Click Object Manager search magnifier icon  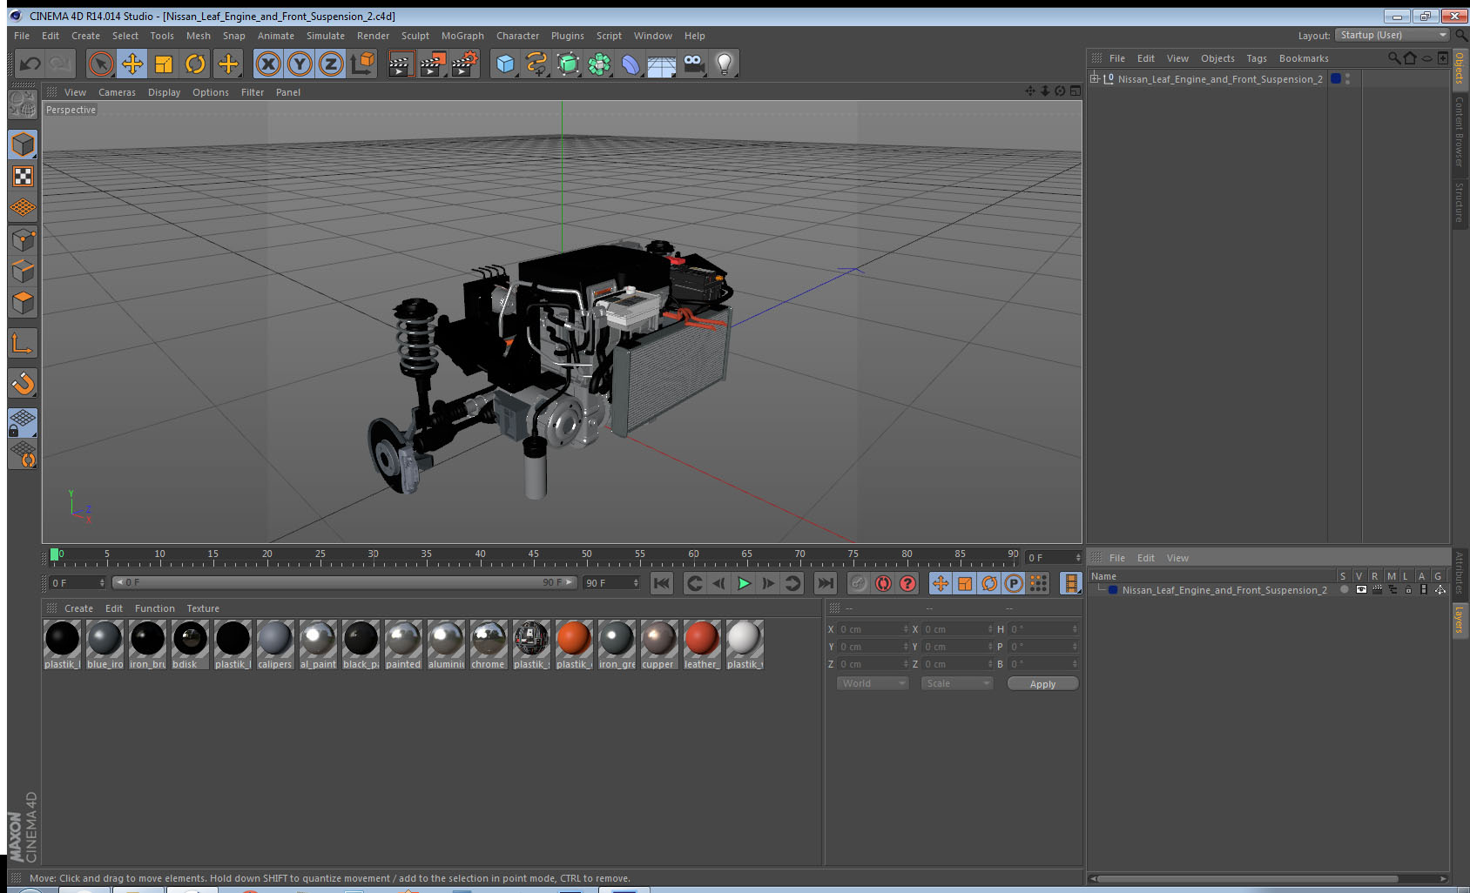pyautogui.click(x=1393, y=58)
